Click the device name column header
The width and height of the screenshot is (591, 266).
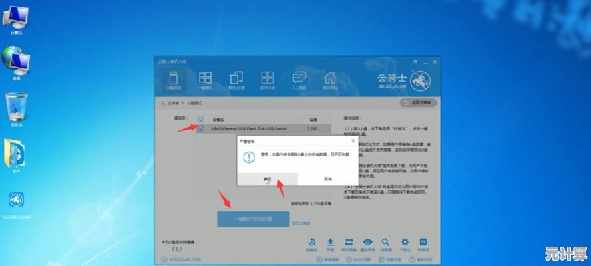218,120
